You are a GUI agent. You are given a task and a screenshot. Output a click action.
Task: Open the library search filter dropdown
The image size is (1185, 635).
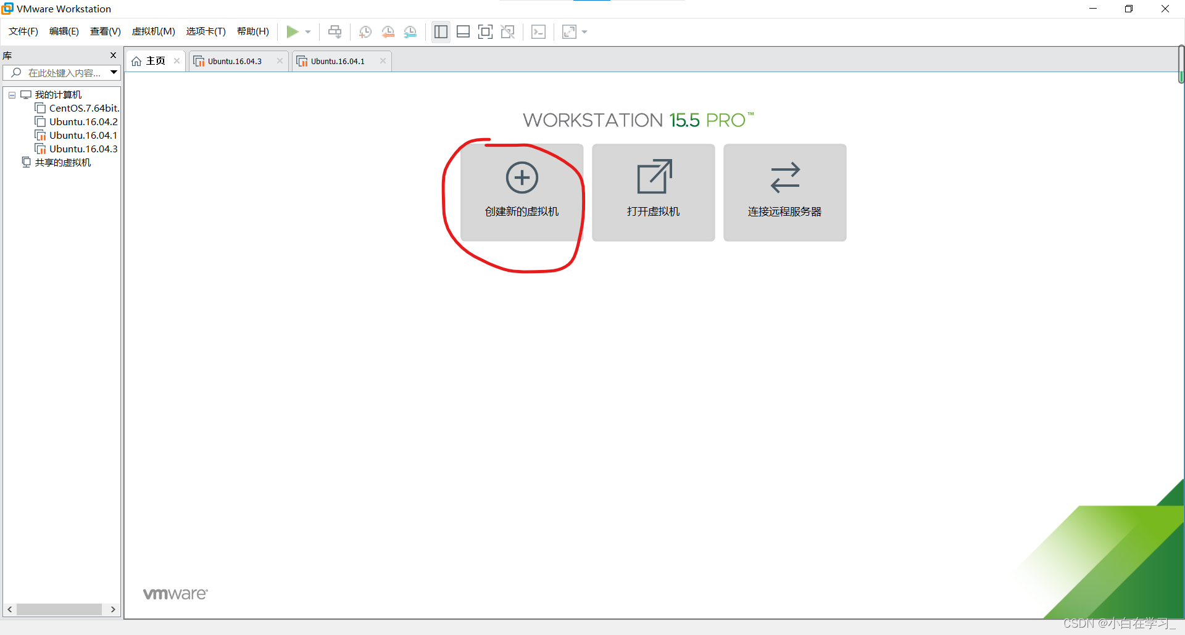click(114, 72)
